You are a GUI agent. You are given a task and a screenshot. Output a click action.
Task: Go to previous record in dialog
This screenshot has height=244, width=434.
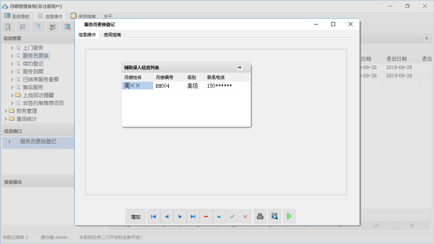167,216
